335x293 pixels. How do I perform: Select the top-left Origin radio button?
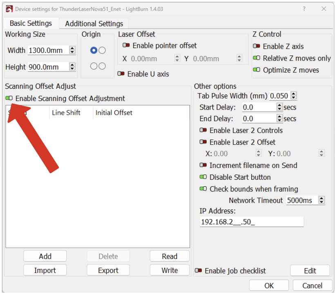pos(94,50)
